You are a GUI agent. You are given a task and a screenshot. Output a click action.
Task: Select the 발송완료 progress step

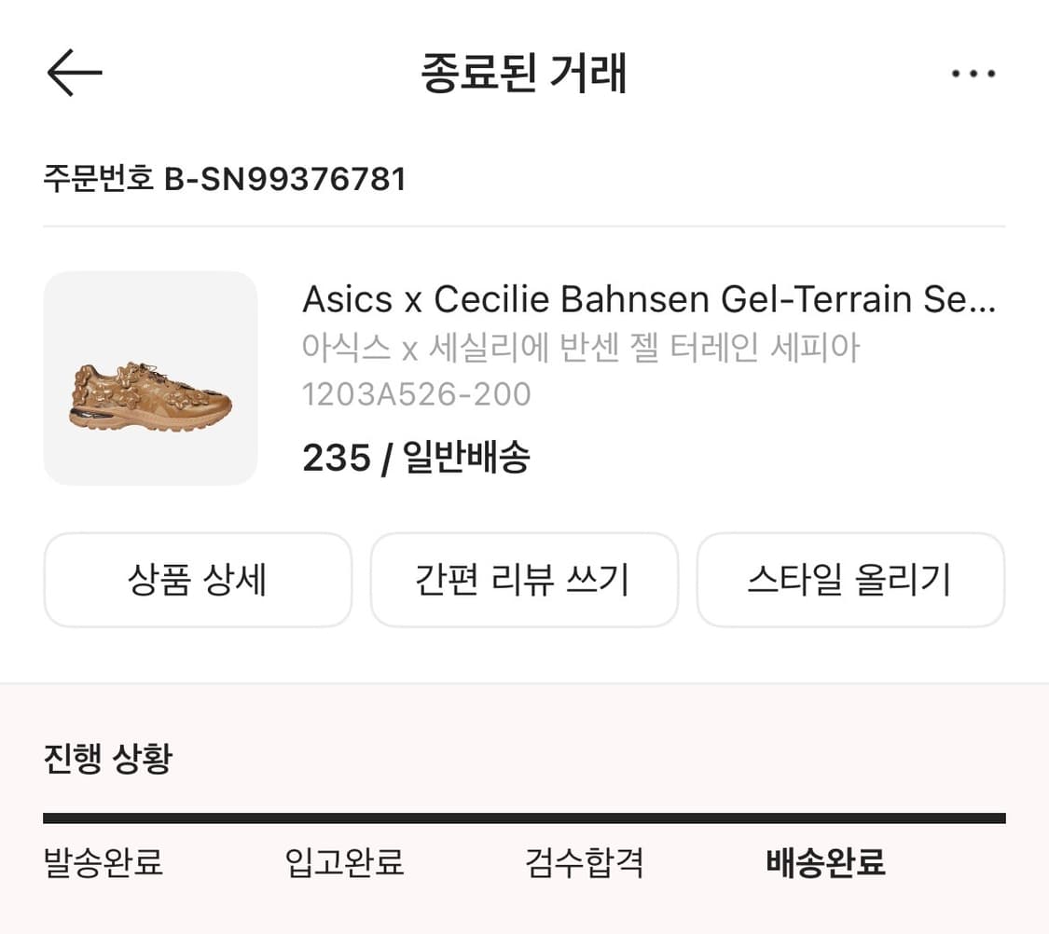click(104, 862)
